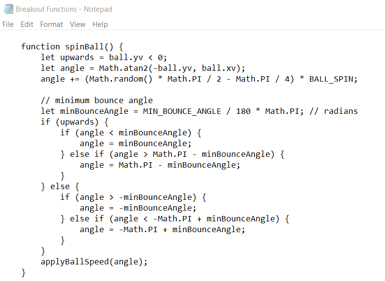This screenshot has height=281, width=385.
Task: Click the BALL_SPIN constant
Action: pos(333,79)
